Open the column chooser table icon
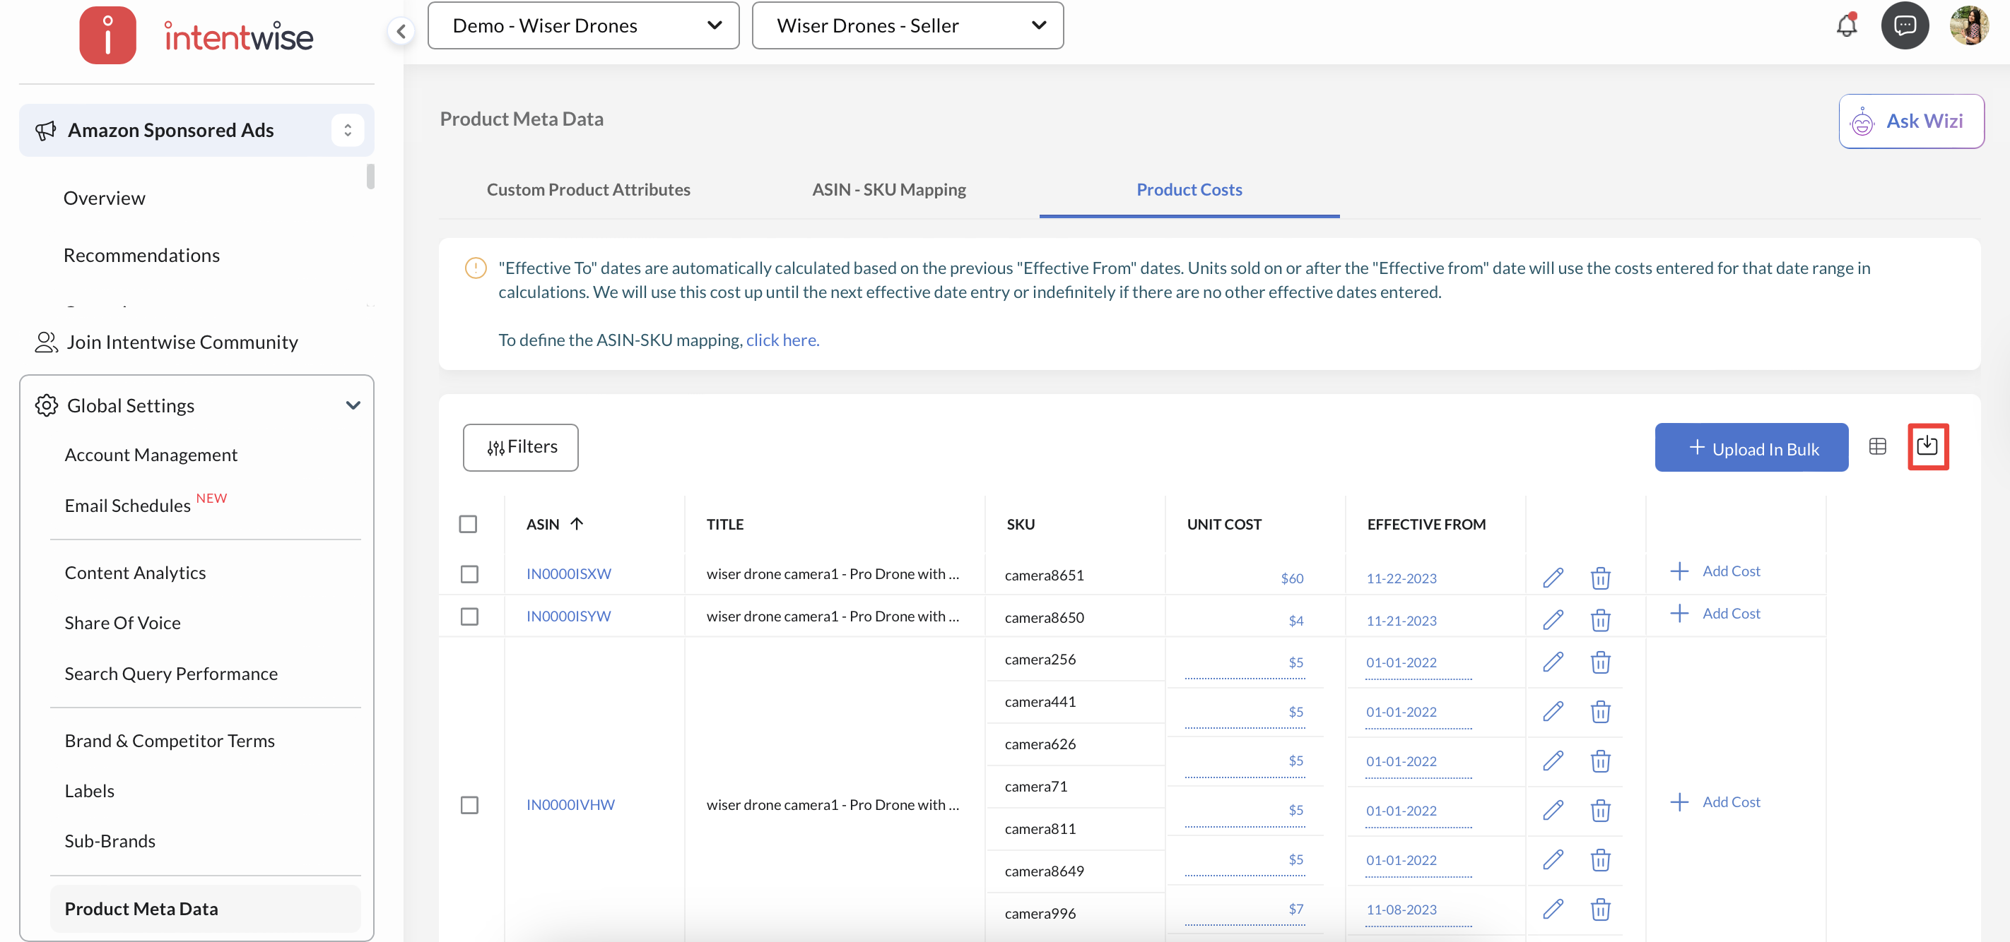 (1877, 446)
